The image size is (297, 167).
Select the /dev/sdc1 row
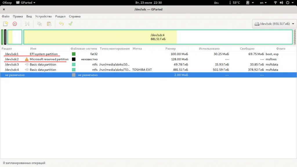point(148,54)
